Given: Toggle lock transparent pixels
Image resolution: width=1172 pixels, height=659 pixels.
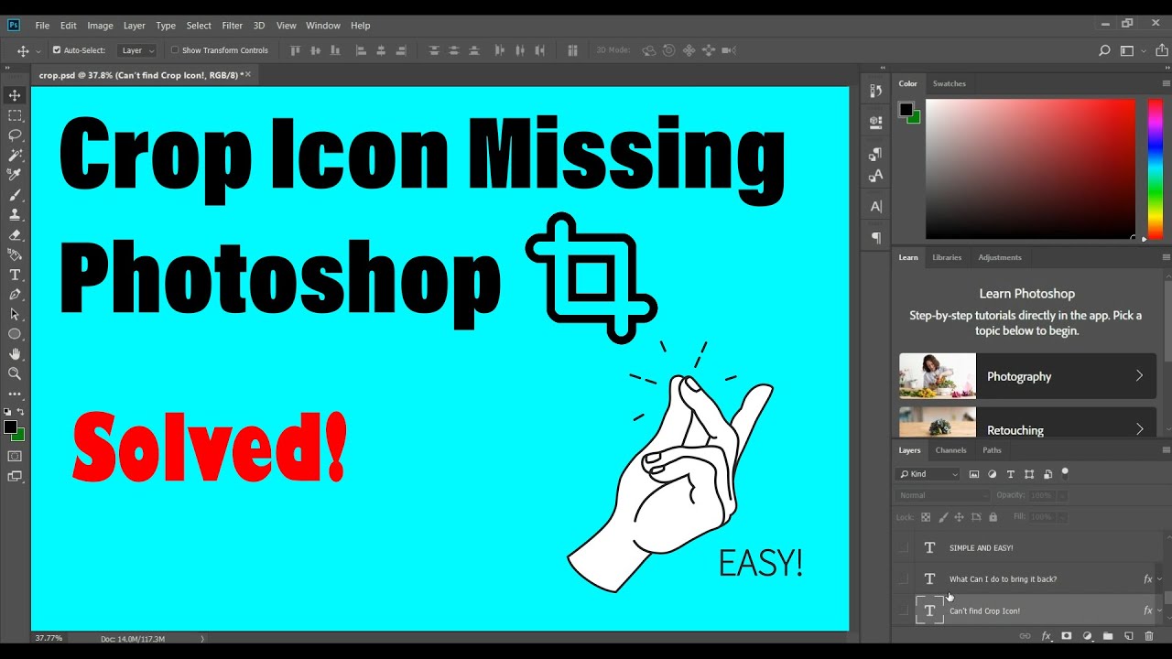Looking at the screenshot, I should [927, 516].
